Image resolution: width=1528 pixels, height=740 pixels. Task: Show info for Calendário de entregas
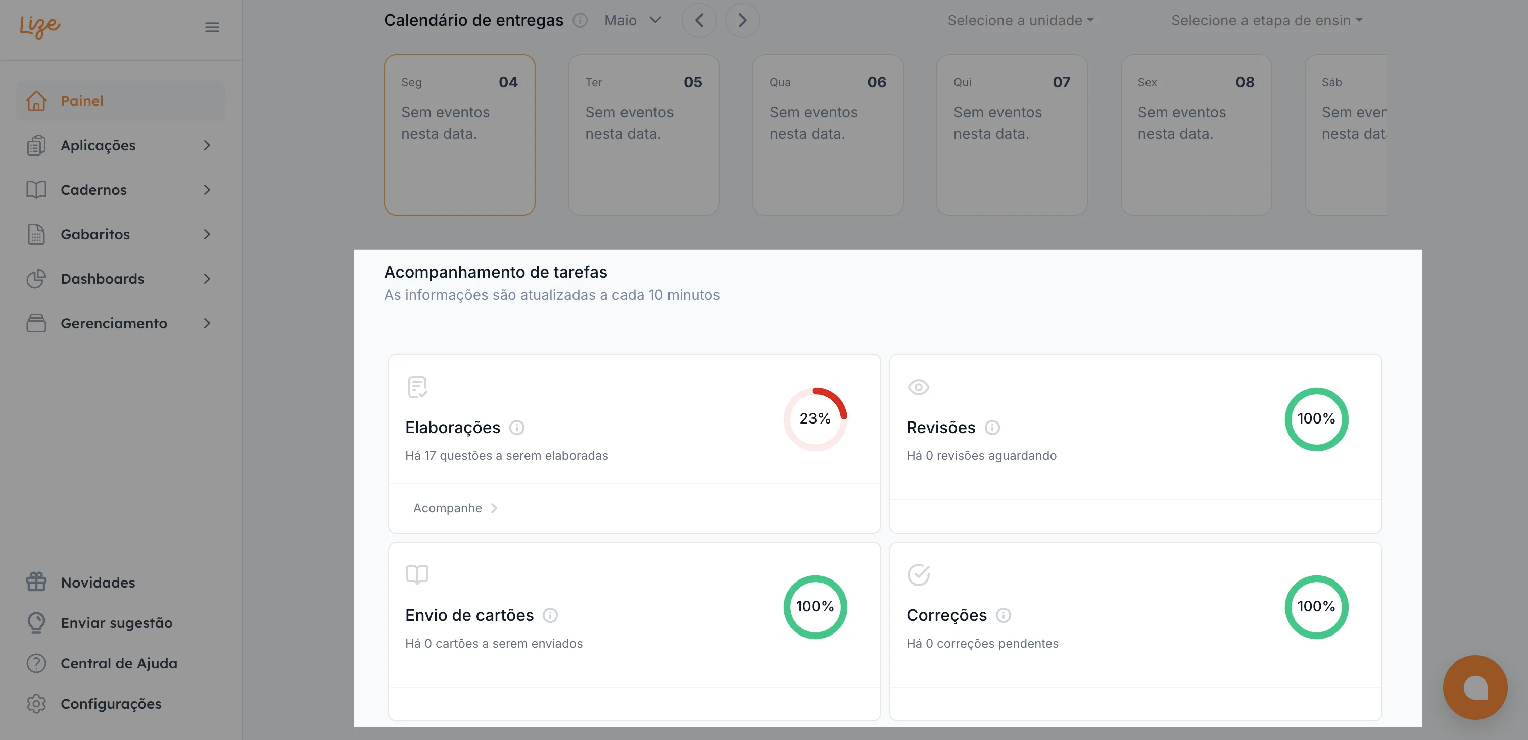click(580, 20)
